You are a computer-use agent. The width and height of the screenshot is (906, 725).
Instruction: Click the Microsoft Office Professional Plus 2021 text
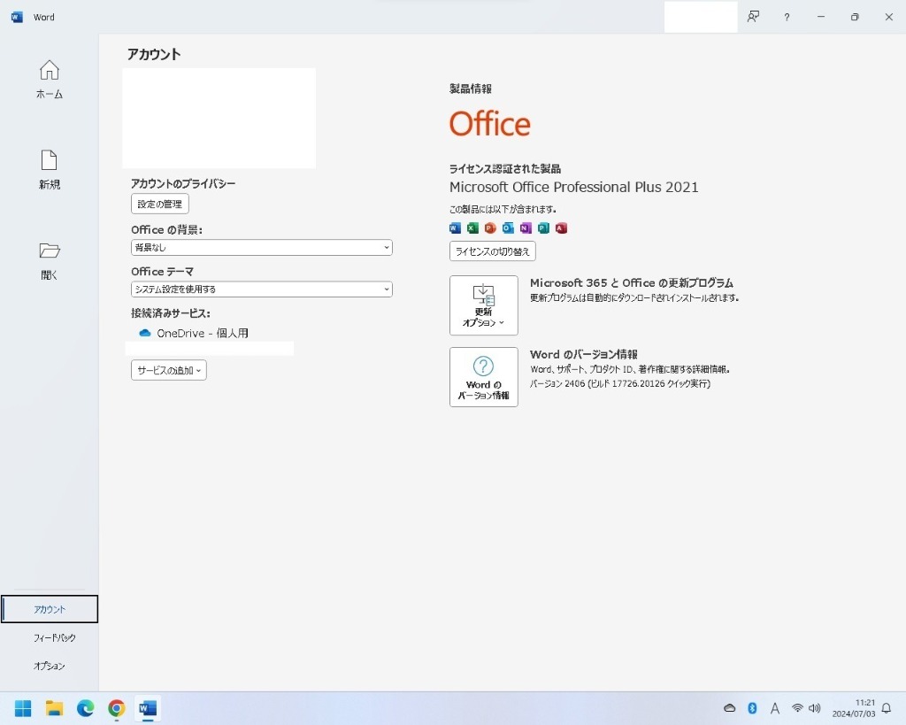click(x=573, y=188)
